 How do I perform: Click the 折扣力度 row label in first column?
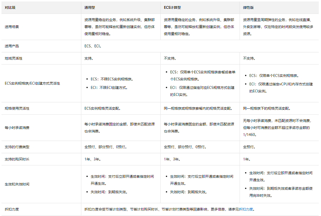pos(12,209)
